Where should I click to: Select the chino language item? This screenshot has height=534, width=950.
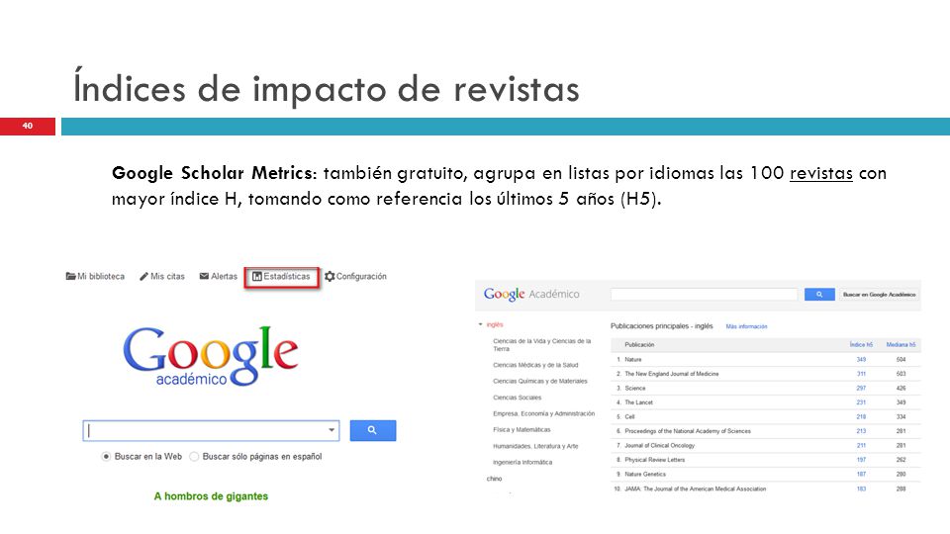(x=495, y=479)
